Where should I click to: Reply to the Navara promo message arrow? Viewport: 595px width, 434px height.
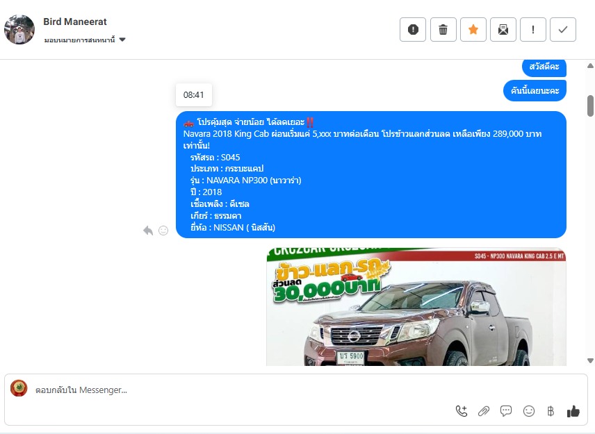(148, 231)
